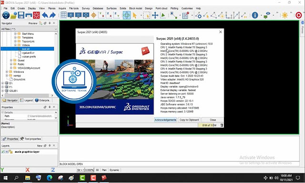This screenshot has height=183, width=305.
Task: Activate the blue four-arrow pan tool
Action: 155,15
